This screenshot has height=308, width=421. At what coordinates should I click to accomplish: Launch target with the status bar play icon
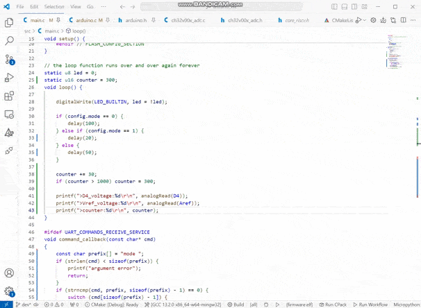tap(277, 305)
